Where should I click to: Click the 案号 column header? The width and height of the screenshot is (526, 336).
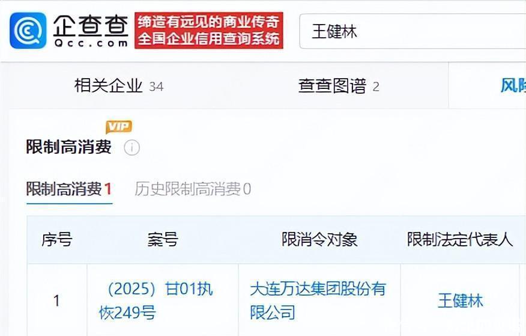[163, 240]
